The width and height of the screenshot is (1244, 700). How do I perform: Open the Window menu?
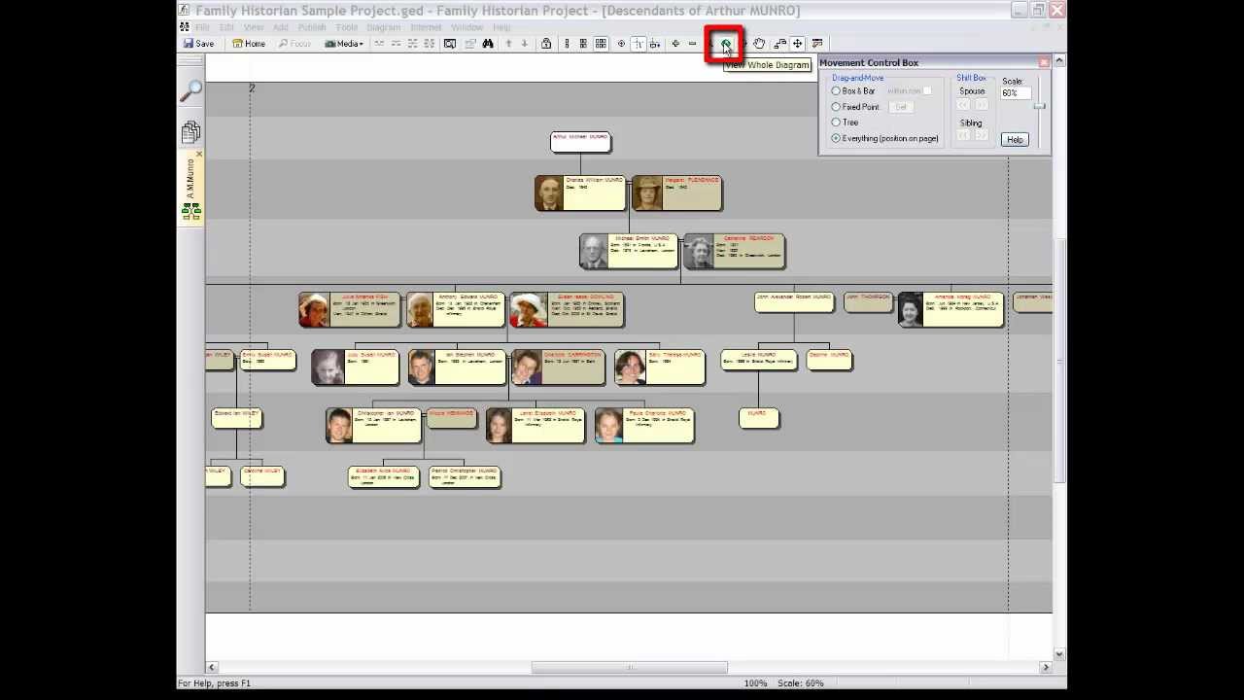pyautogui.click(x=466, y=27)
